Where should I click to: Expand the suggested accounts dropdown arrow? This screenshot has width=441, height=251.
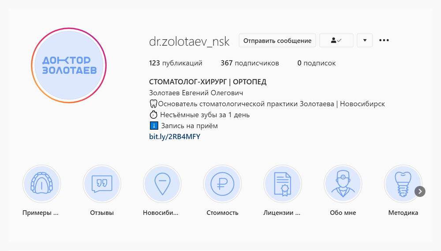pyautogui.click(x=365, y=41)
